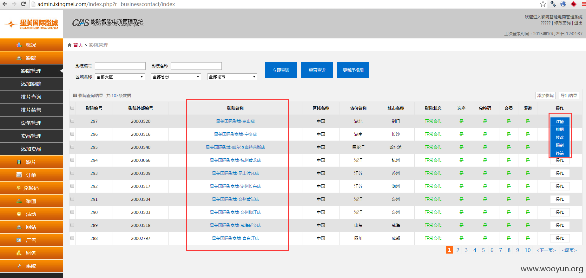This screenshot has height=278, width=586.
Task: Click the 概况 chart icon in sidebar
Action: coord(19,45)
